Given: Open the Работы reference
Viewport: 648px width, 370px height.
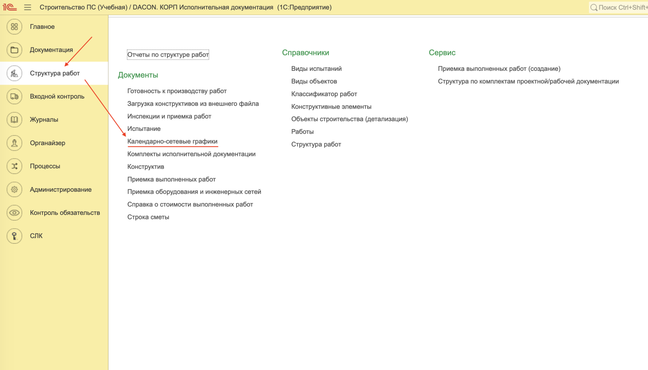Looking at the screenshot, I should pyautogui.click(x=302, y=132).
